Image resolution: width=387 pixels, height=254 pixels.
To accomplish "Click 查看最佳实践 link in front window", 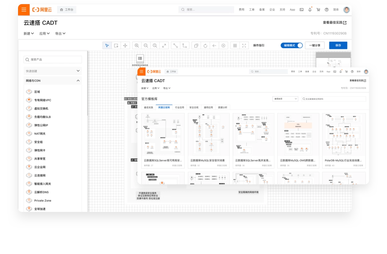I will [x=358, y=81].
